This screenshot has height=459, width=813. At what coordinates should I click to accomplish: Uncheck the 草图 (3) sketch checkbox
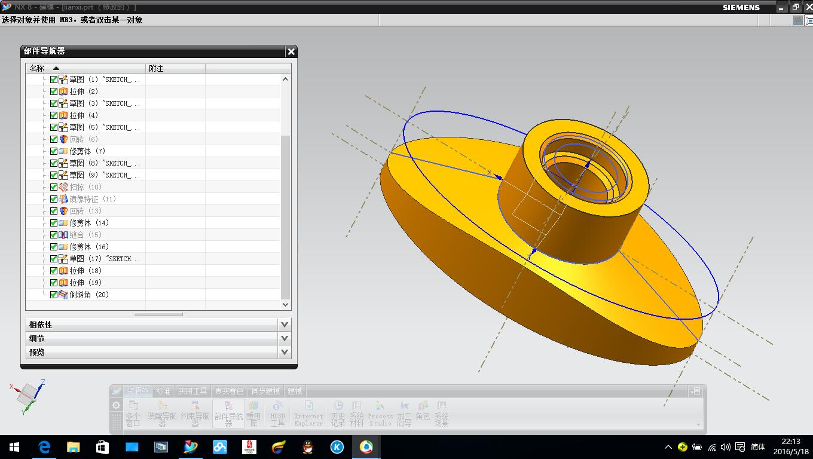click(x=54, y=103)
